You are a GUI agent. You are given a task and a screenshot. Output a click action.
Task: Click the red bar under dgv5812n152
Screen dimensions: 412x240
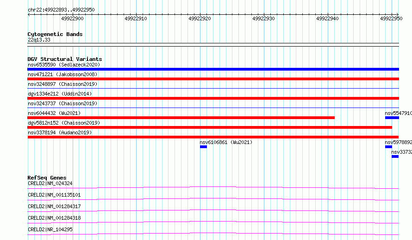[x=210, y=127]
